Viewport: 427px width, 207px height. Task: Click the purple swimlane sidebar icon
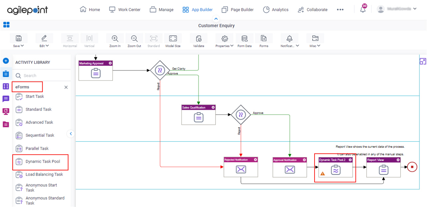pos(6,86)
